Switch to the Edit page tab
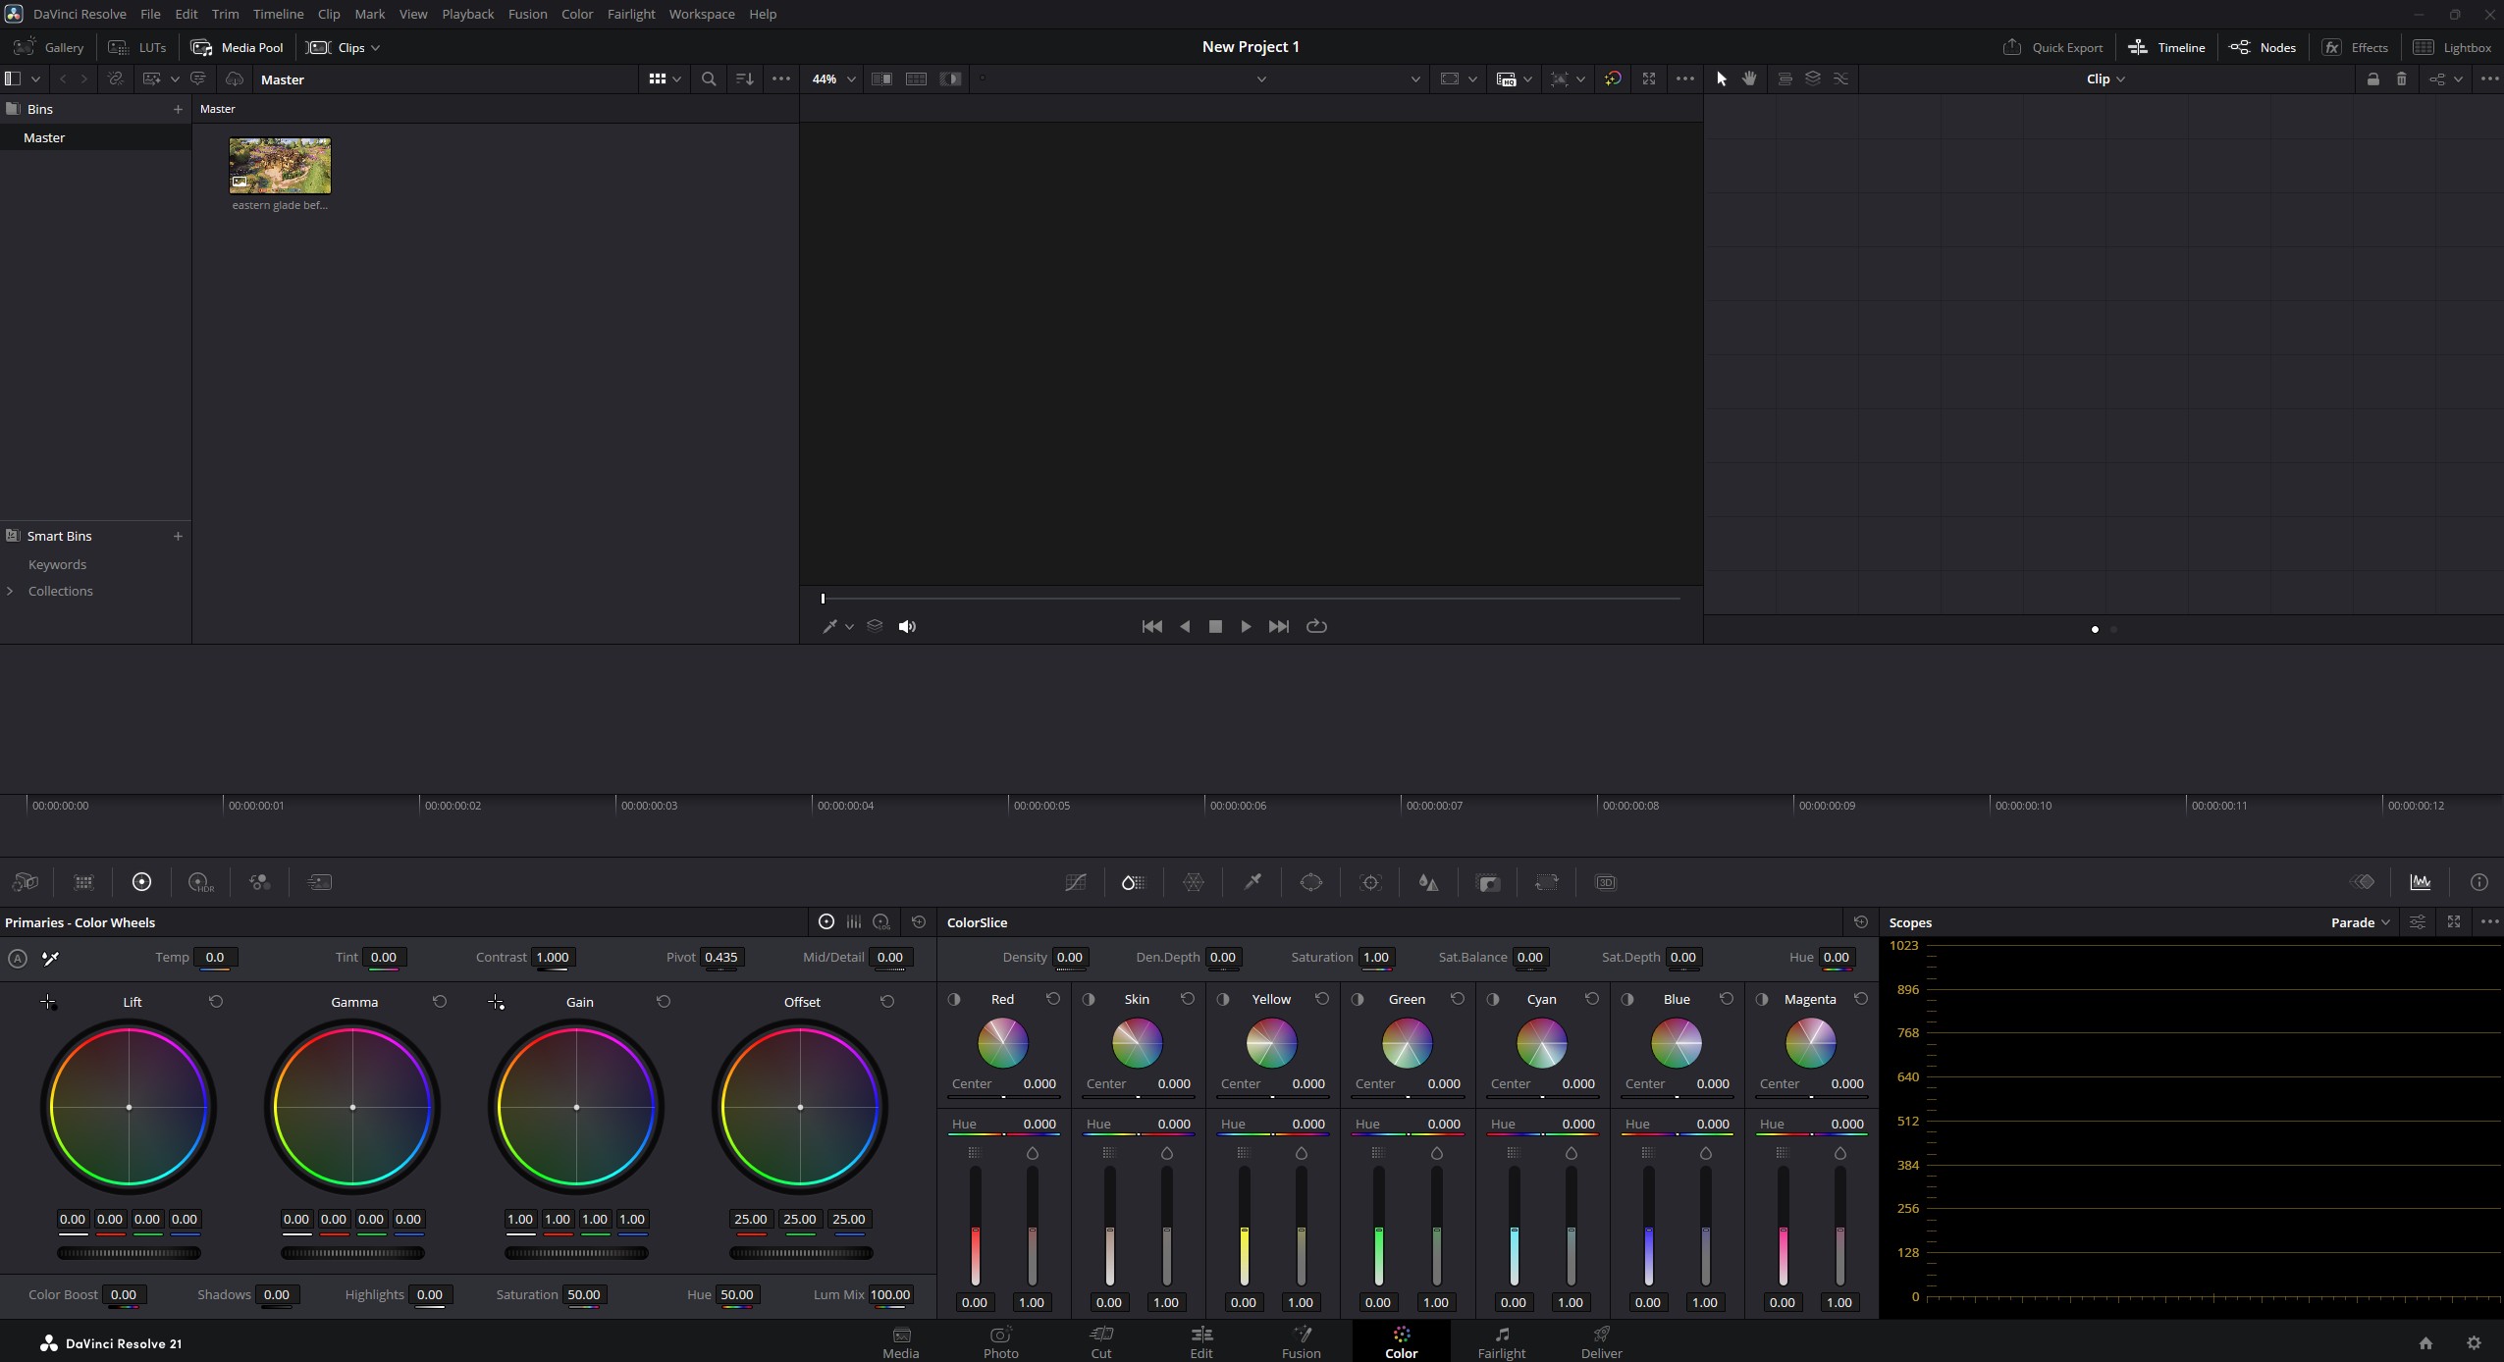The height and width of the screenshot is (1362, 2504). point(1201,1342)
